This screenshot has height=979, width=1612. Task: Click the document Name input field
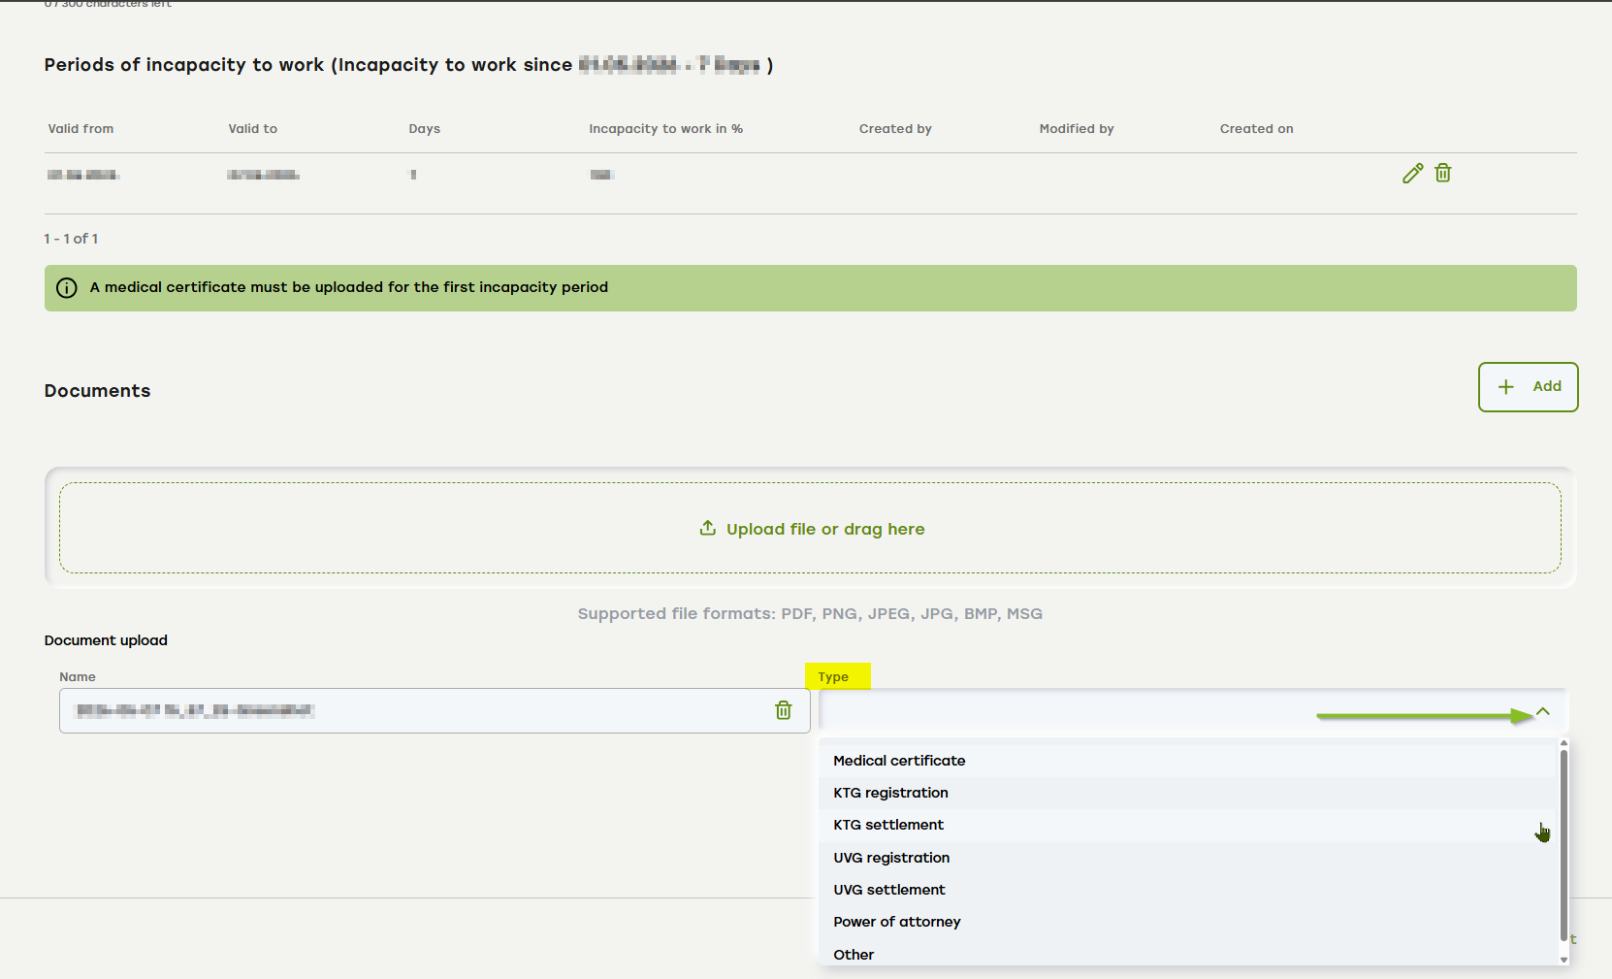(x=435, y=710)
